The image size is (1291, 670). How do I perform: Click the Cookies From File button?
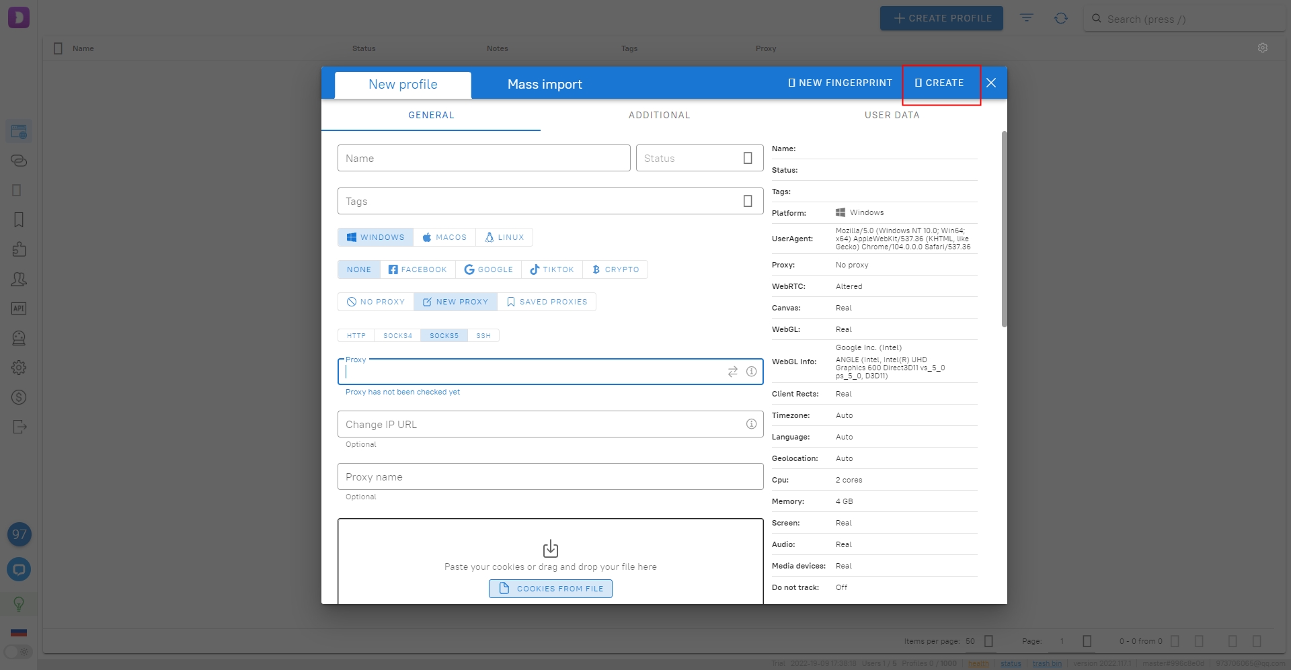(551, 589)
